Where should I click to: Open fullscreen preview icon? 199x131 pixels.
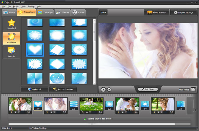(193, 89)
